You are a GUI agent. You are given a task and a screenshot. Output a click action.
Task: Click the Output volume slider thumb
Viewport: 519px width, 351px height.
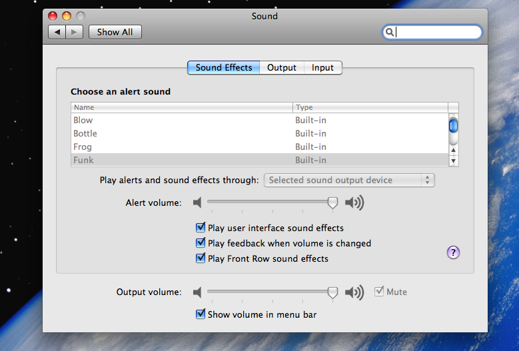coord(332,292)
